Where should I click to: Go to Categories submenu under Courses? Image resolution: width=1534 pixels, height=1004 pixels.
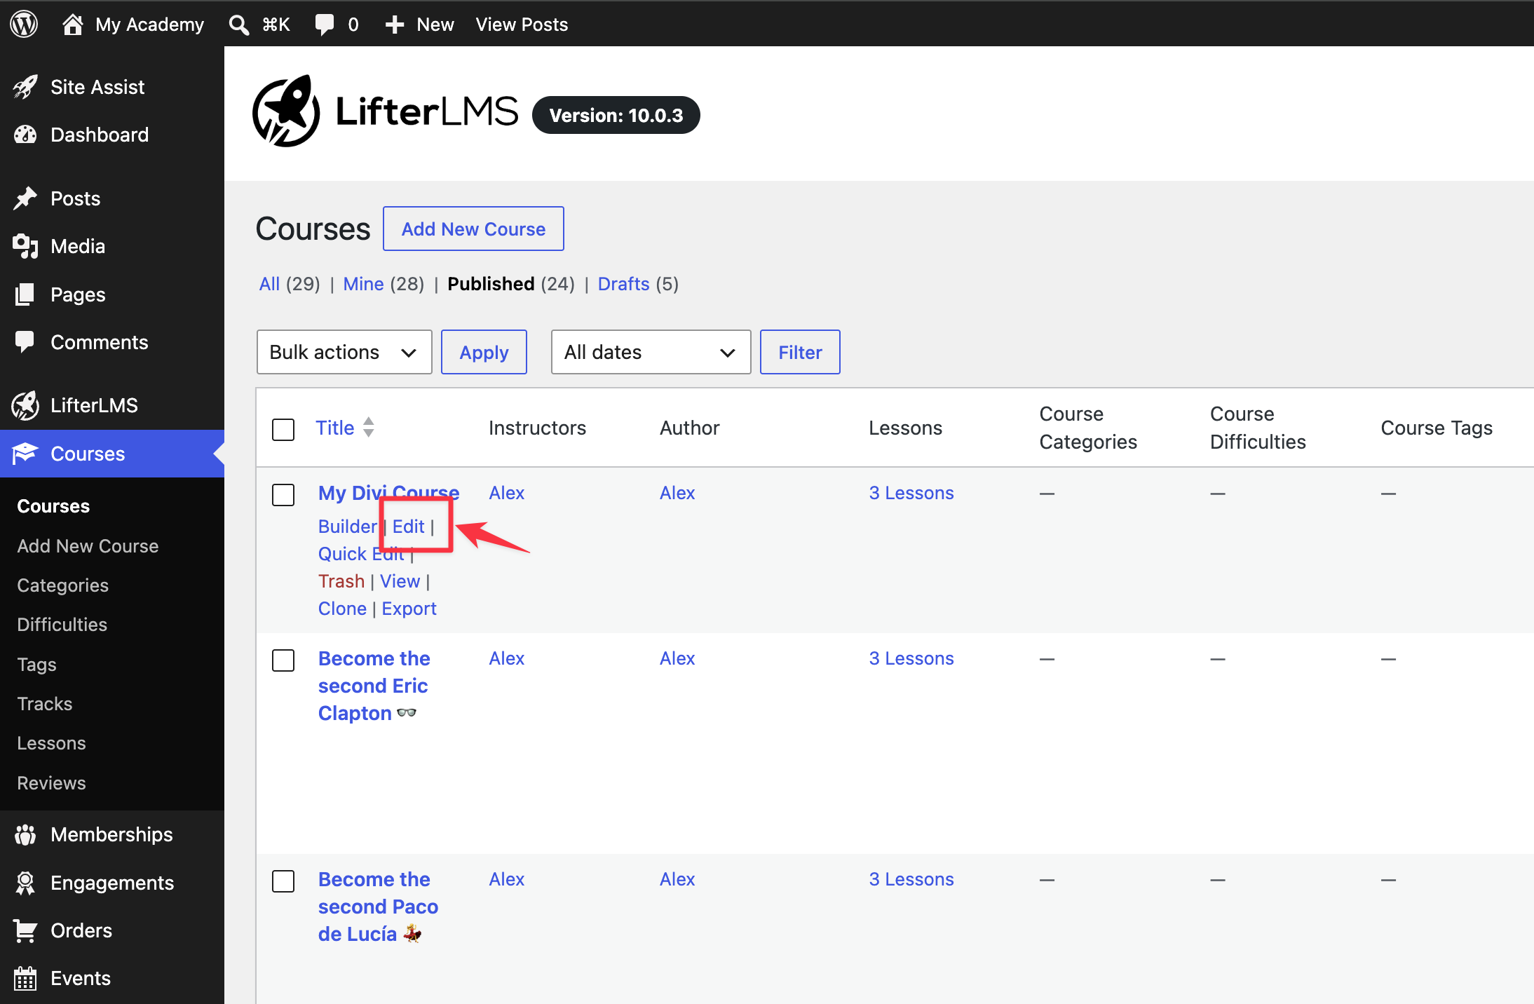[x=63, y=585]
